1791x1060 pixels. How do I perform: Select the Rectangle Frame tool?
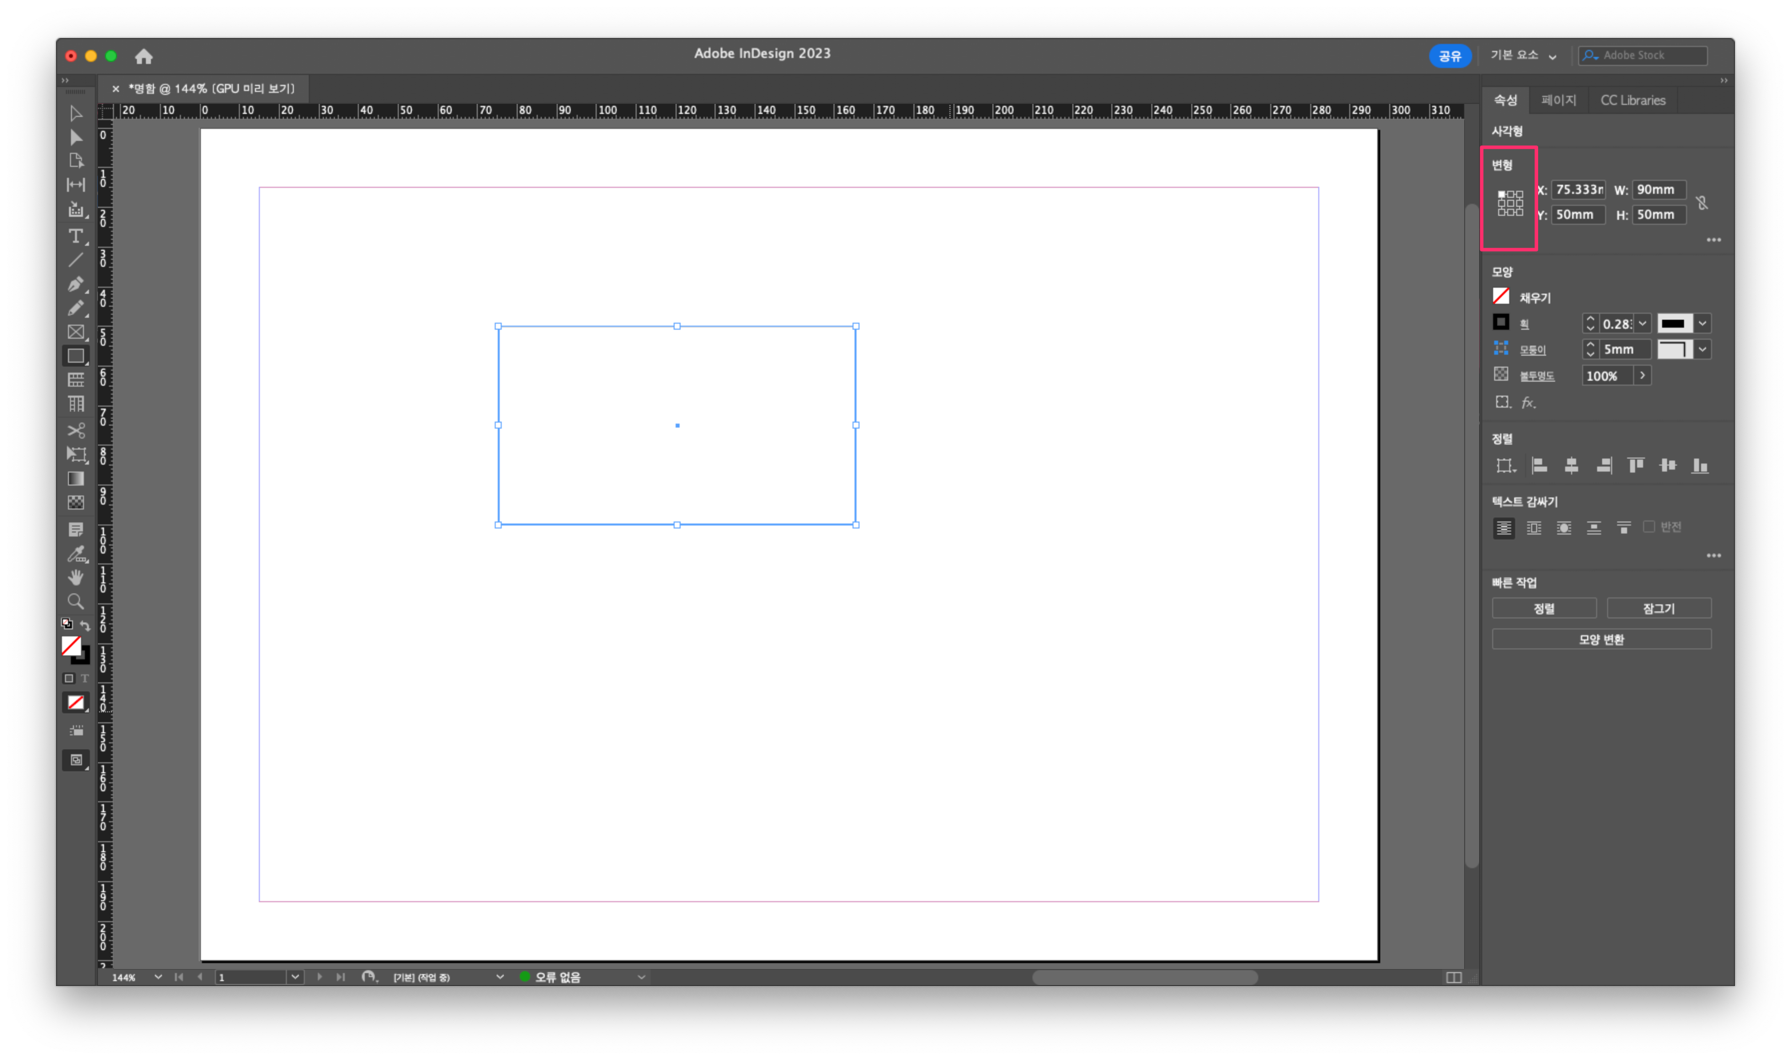pyautogui.click(x=76, y=332)
